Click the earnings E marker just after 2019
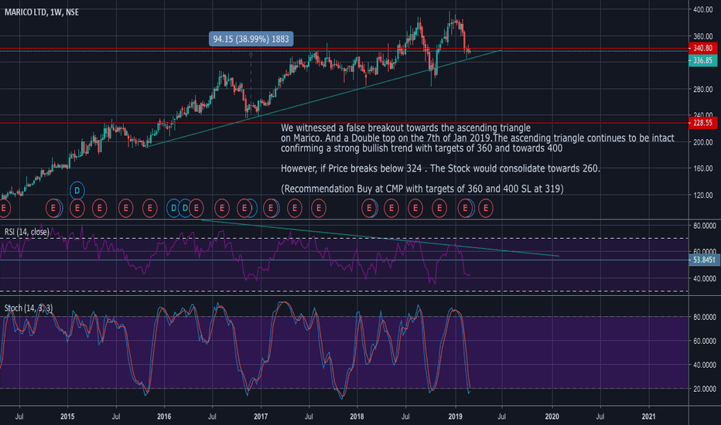 (x=466, y=208)
